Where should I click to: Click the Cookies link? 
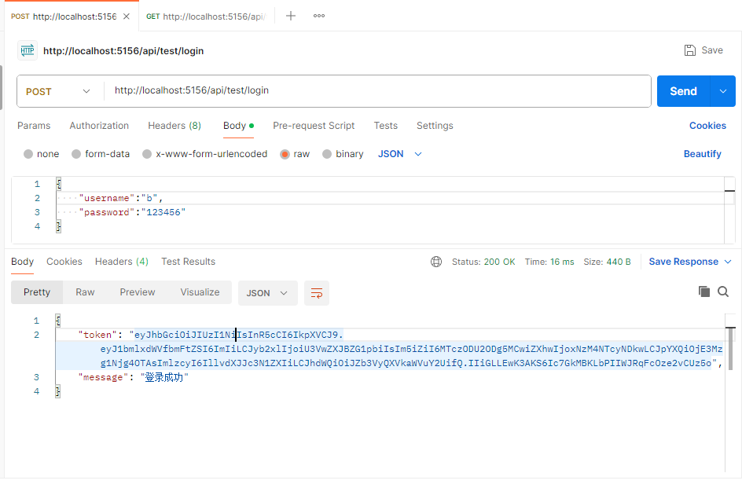707,126
